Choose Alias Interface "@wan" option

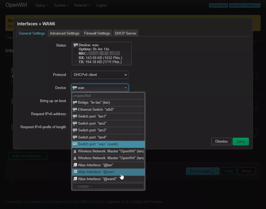coord(108,172)
